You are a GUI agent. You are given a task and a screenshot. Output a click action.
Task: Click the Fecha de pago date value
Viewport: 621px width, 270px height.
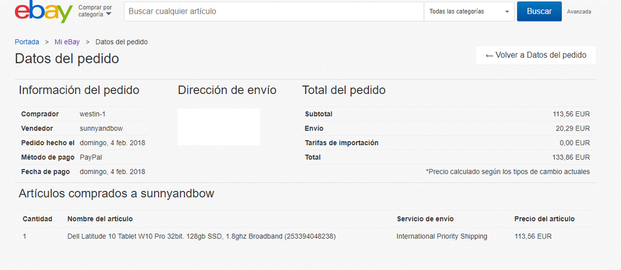113,172
